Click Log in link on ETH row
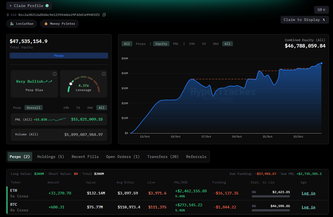Screen dimensions: 333x217 click(309, 193)
